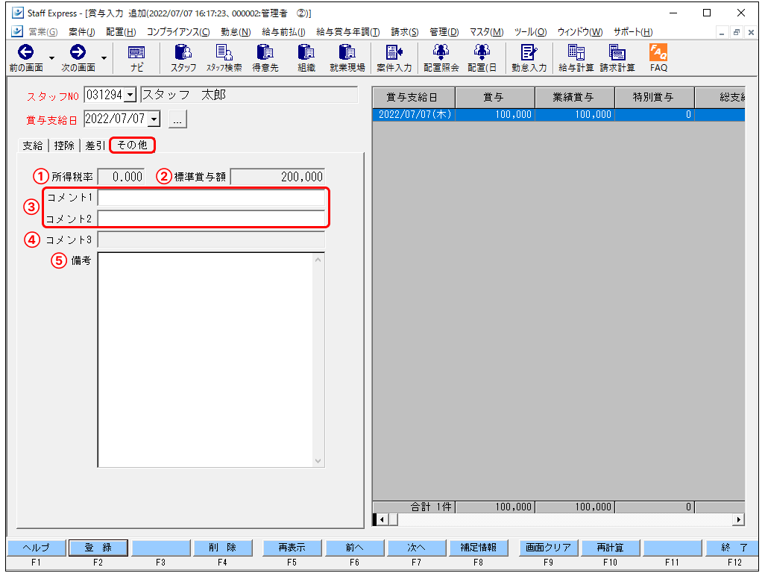Open the 案件入力 toolbar icon
The width and height of the screenshot is (765, 573).
tap(394, 52)
